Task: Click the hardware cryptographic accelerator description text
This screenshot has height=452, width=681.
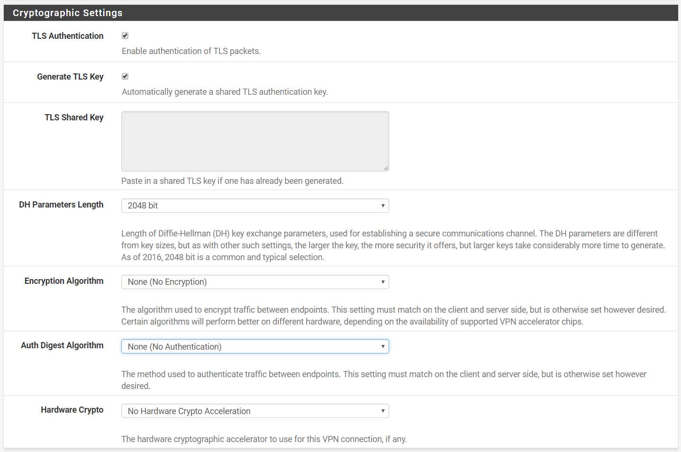Action: coord(264,439)
